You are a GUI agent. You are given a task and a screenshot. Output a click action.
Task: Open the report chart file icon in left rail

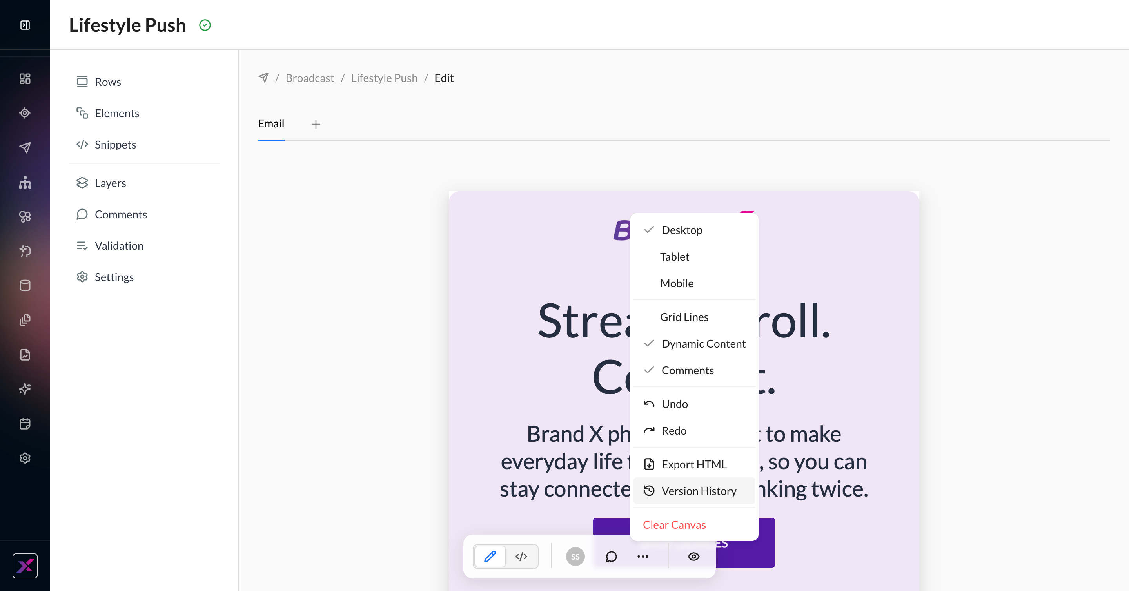click(25, 354)
